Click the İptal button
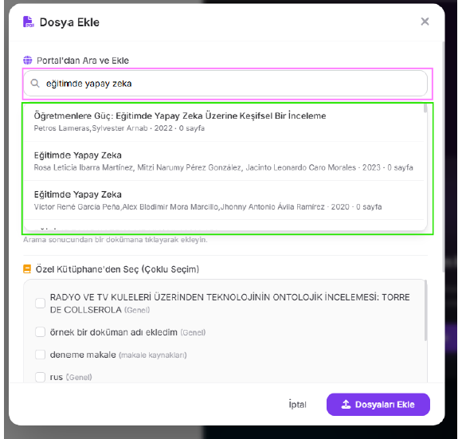Screen dimensions: 462x439 (297, 404)
